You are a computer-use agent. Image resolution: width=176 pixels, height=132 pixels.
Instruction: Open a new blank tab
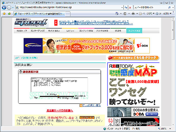pos(68,14)
